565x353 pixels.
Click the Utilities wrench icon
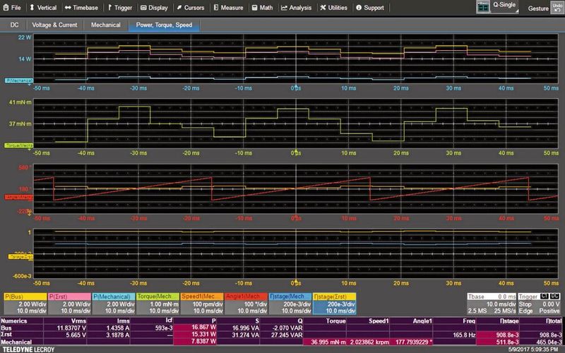(323, 8)
